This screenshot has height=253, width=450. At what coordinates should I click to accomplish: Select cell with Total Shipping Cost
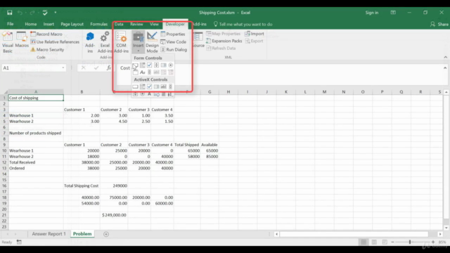coord(82,186)
